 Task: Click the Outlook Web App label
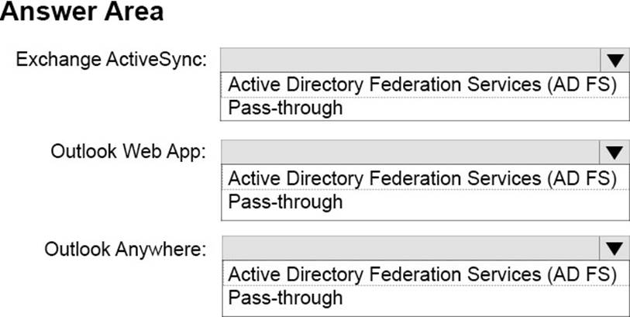pyautogui.click(x=129, y=152)
